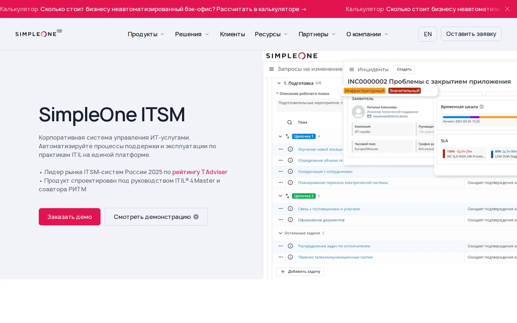The image size is (517, 323).
Task: Click the orange Инфраструктурный tag
Action: [x=364, y=91]
